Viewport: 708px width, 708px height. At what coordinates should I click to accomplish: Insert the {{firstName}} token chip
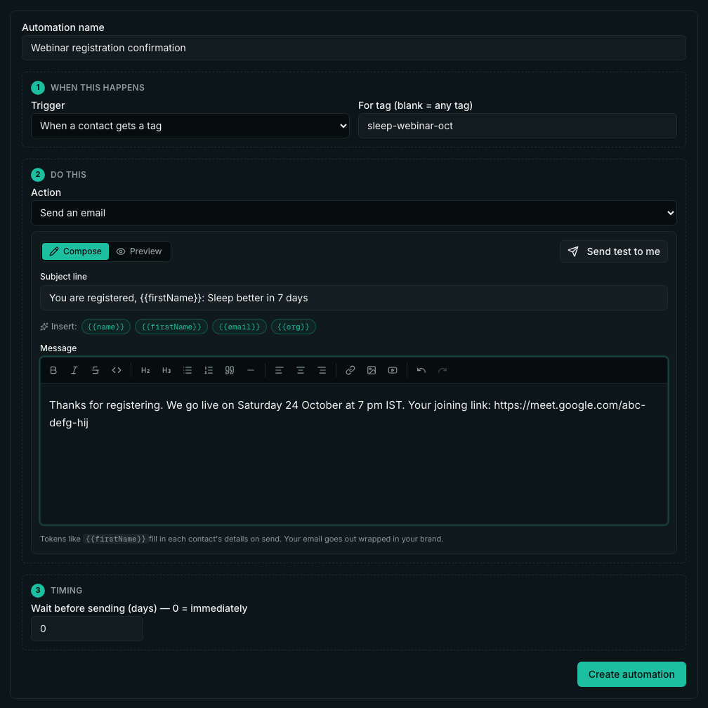(x=171, y=327)
